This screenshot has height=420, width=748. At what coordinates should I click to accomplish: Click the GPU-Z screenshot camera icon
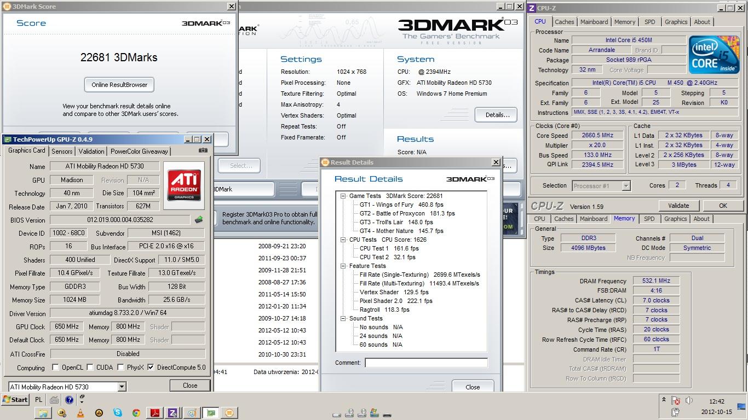(x=203, y=150)
